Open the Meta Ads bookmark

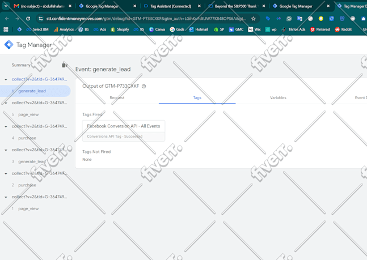(x=100, y=29)
